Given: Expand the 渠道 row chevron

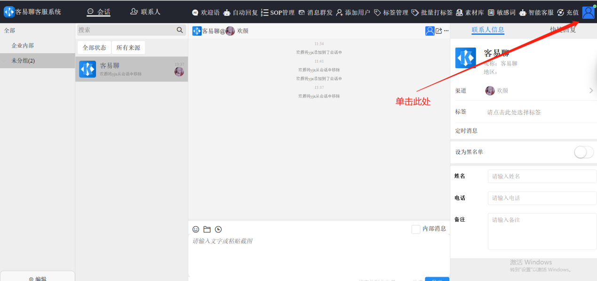Looking at the screenshot, I should (x=591, y=90).
